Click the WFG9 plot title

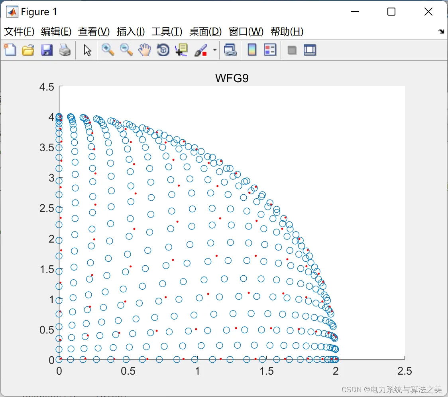pos(232,78)
